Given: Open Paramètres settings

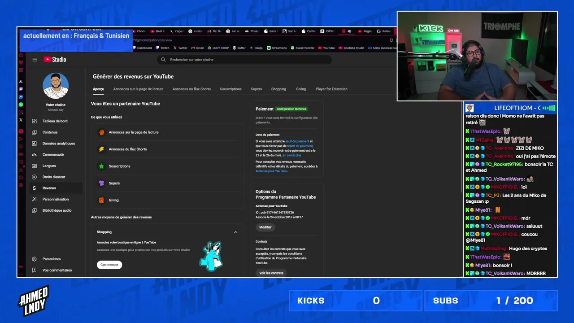Looking at the screenshot, I should 56,259.
